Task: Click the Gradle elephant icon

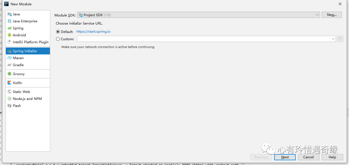Action: pos(9,65)
